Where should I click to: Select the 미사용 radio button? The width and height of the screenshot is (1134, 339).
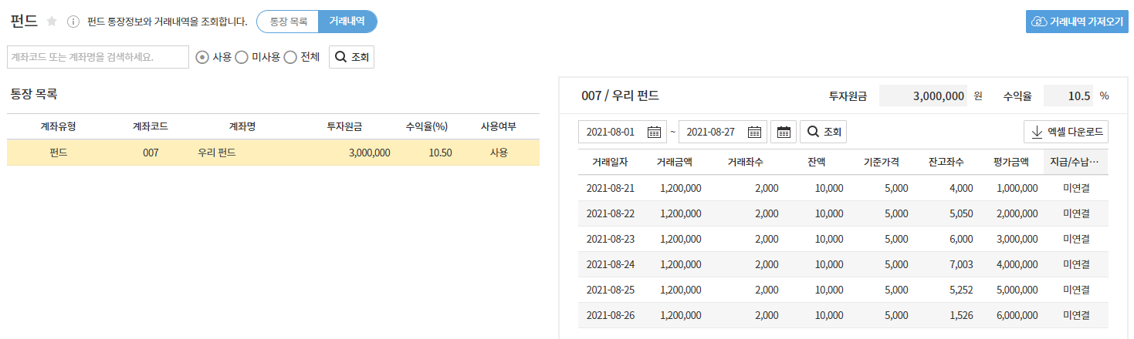[241, 57]
